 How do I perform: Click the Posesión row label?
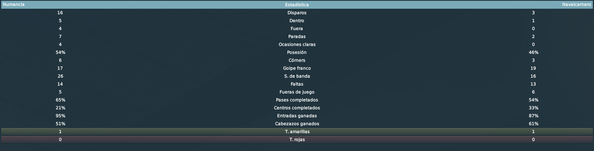pos(297,52)
